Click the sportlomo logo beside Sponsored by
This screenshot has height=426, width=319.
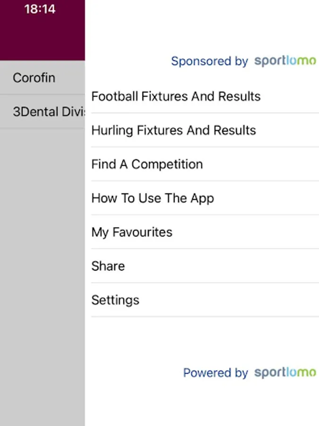[285, 61]
